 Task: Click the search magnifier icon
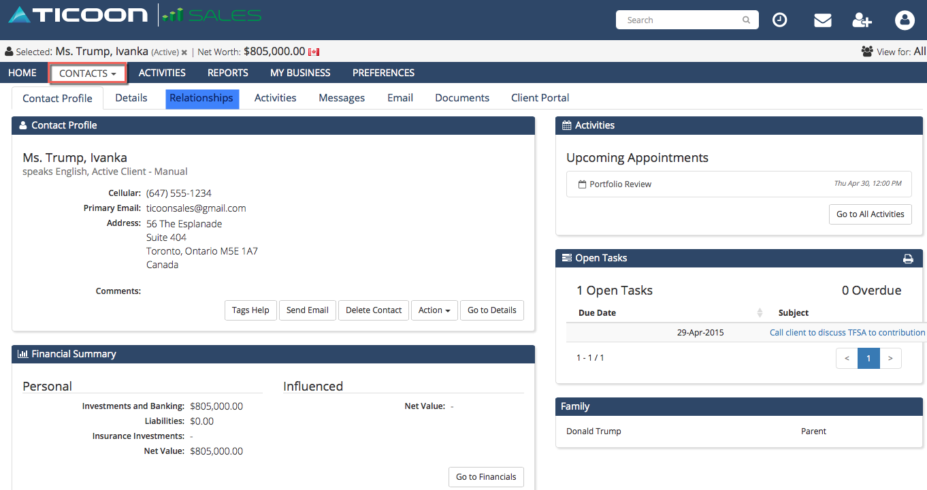(x=747, y=20)
